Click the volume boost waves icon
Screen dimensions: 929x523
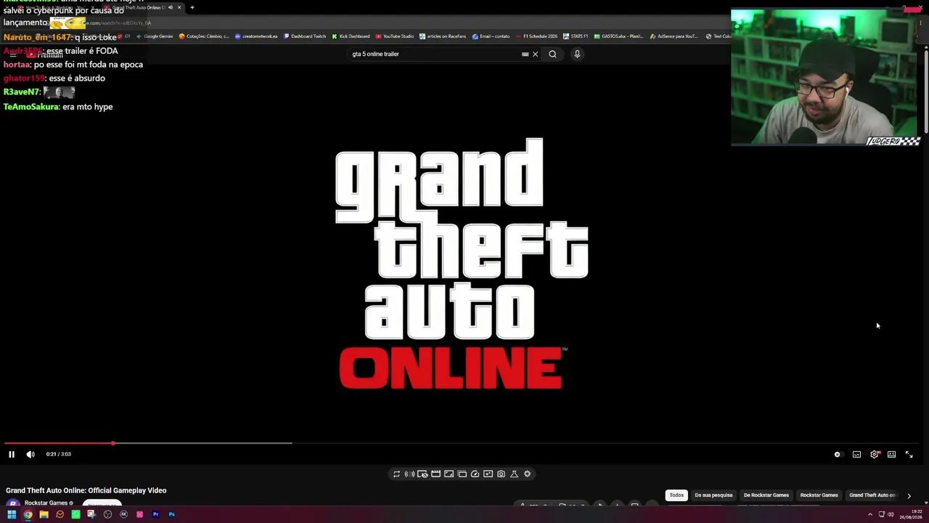tap(409, 474)
